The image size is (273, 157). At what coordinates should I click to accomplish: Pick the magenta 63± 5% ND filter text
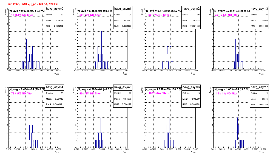(158, 15)
